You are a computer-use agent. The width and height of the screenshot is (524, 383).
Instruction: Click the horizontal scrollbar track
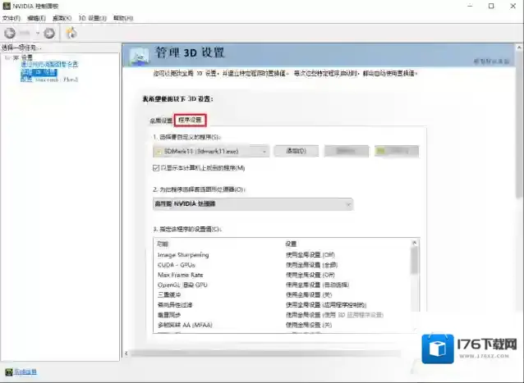265,353
